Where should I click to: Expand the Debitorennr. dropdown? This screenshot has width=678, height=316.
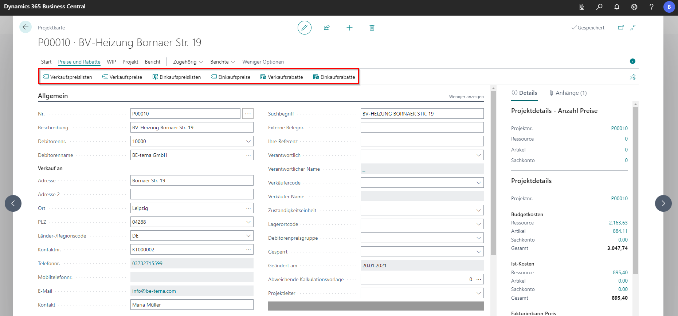[248, 141]
